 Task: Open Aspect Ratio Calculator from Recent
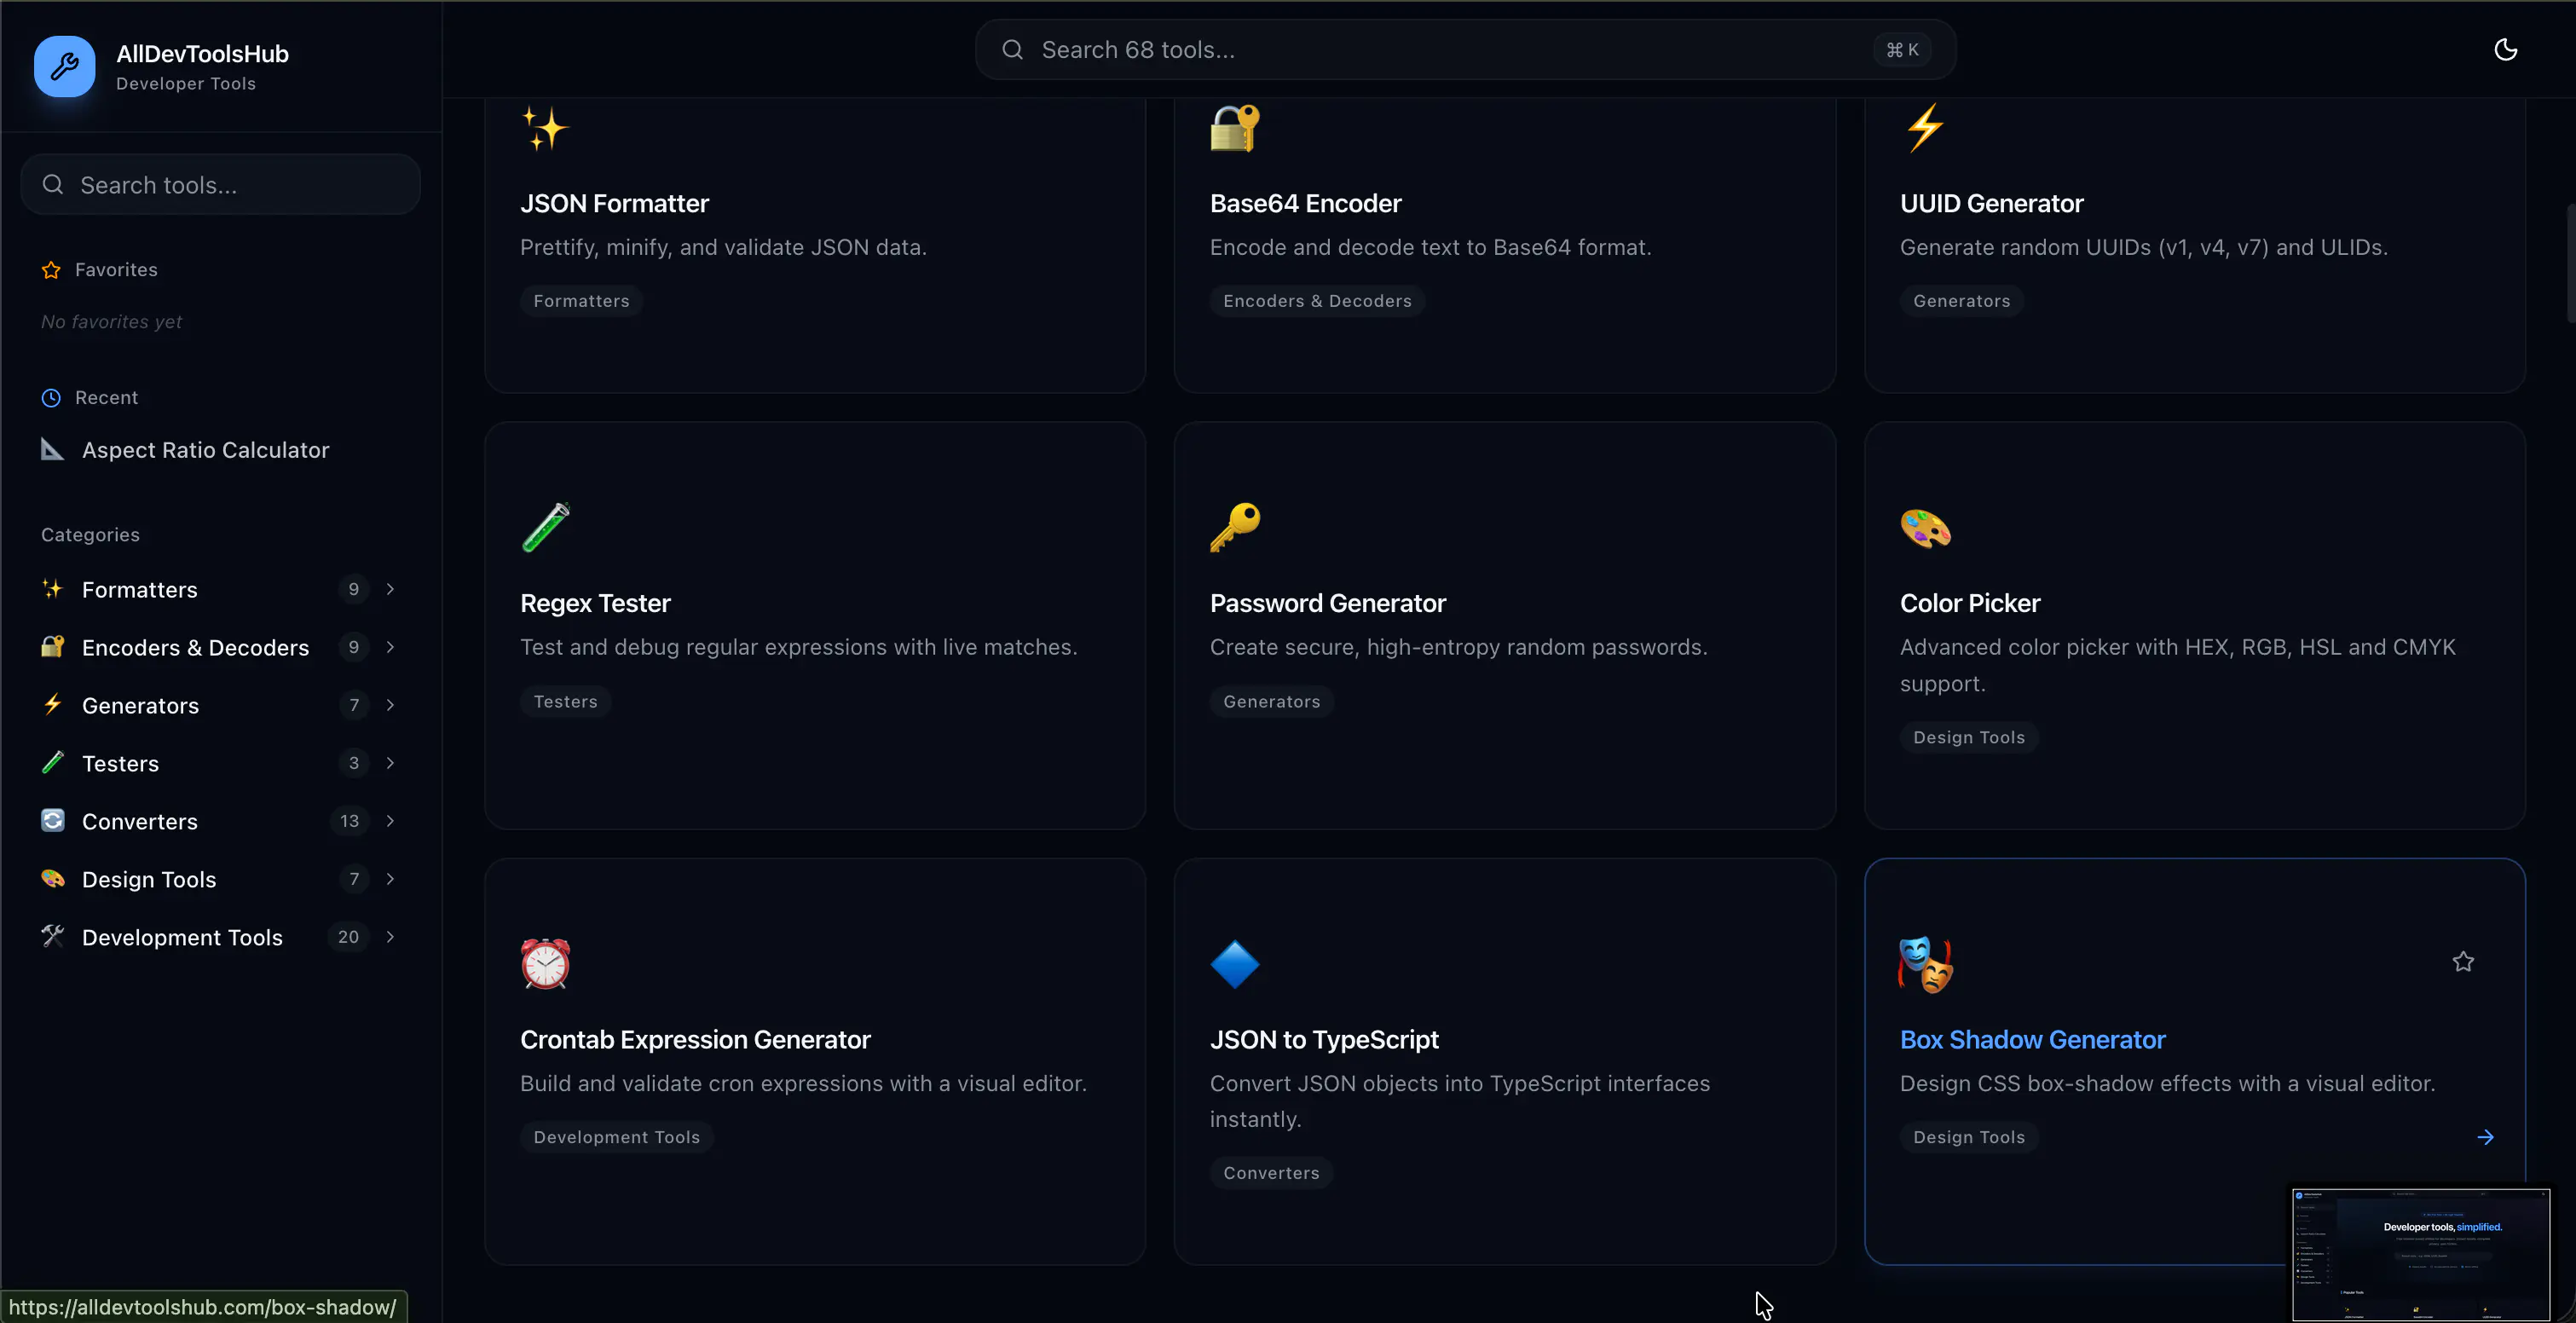(205, 450)
